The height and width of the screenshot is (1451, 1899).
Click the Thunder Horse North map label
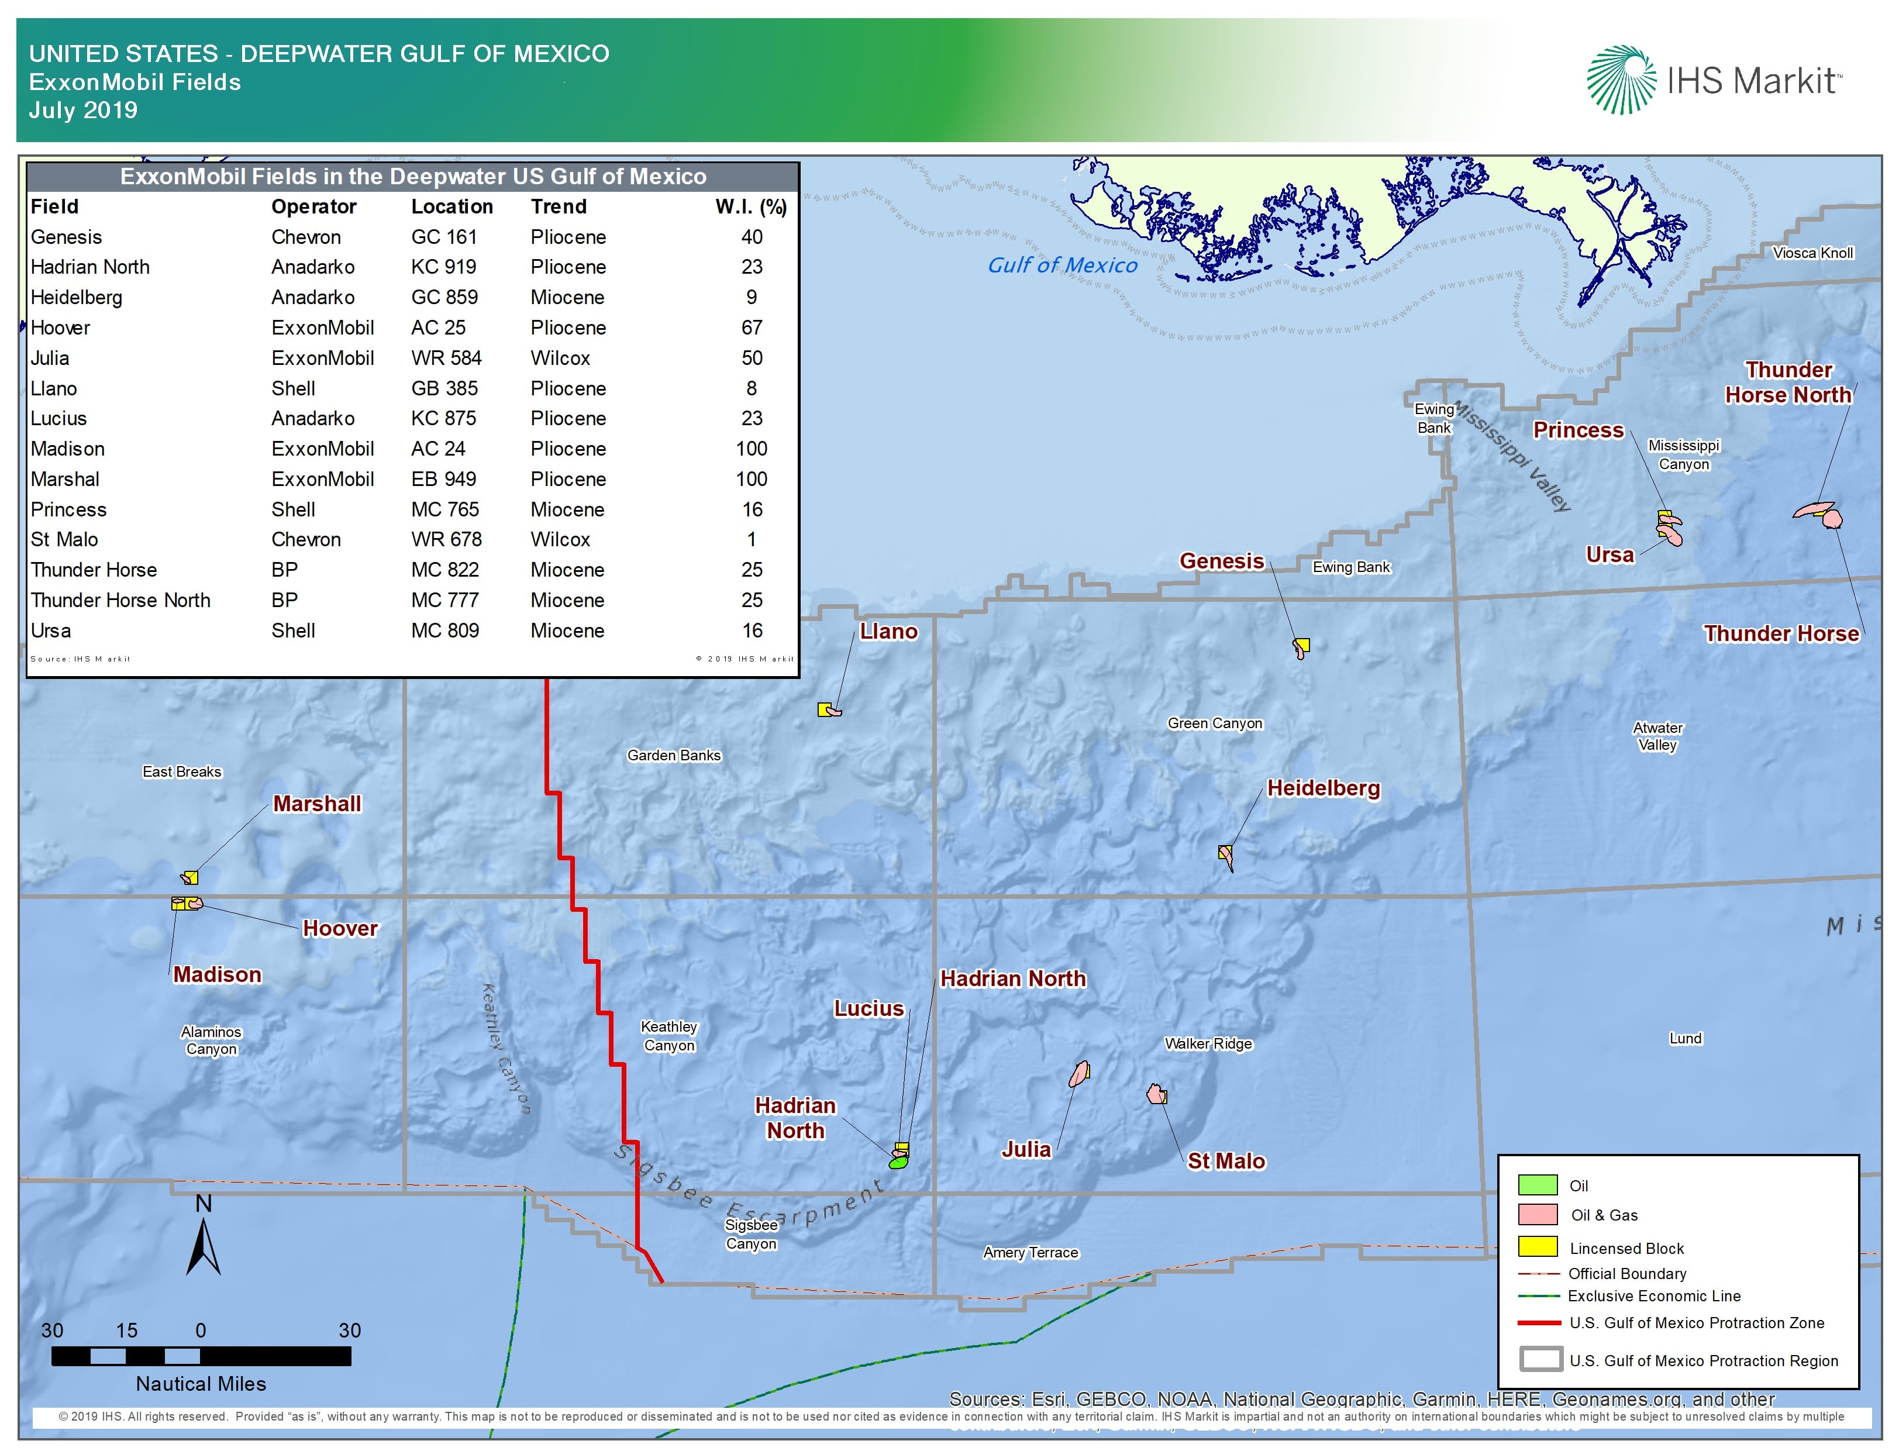pyautogui.click(x=1788, y=382)
